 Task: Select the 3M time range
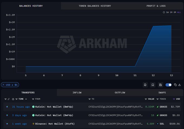point(175,12)
